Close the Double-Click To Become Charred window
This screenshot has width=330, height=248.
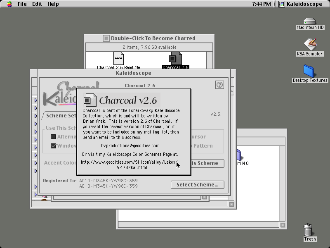[x=106, y=38]
